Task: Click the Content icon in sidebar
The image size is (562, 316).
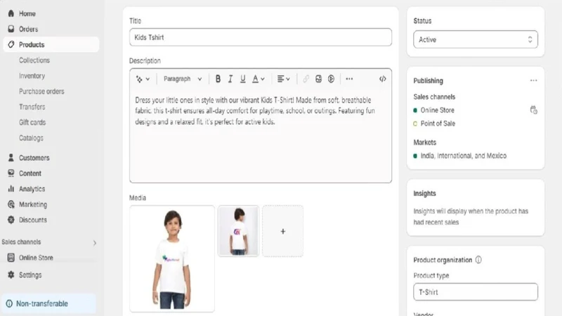Action: (x=11, y=173)
